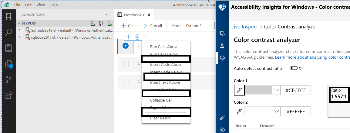The height and width of the screenshot is (133, 350).
Task: Click the New Connection icon in Servers header
Action: [x=93, y=23]
